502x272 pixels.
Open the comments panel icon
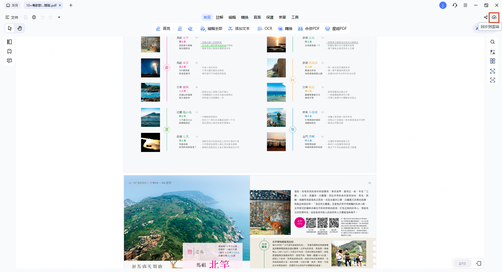pos(9,61)
